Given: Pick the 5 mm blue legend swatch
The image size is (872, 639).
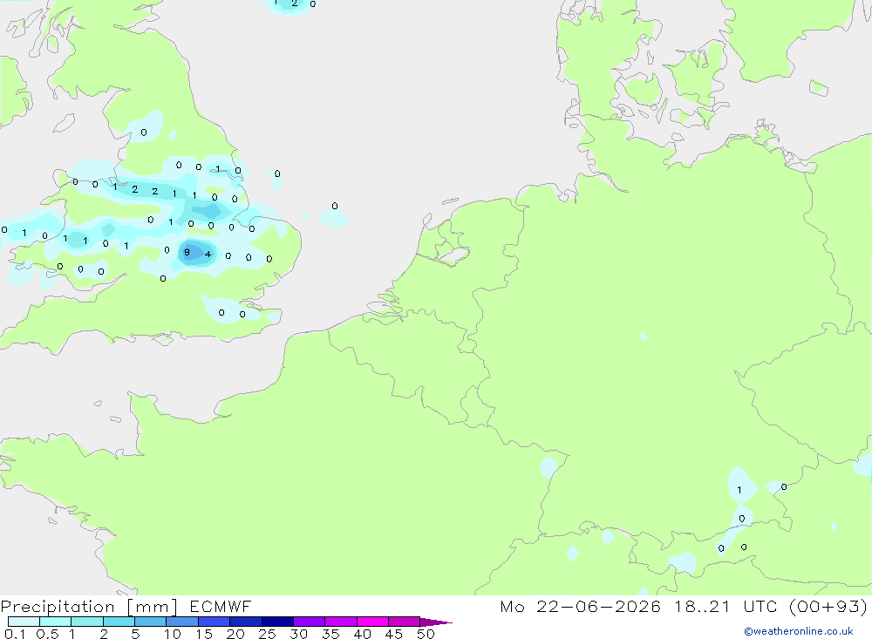Looking at the screenshot, I should (150, 622).
